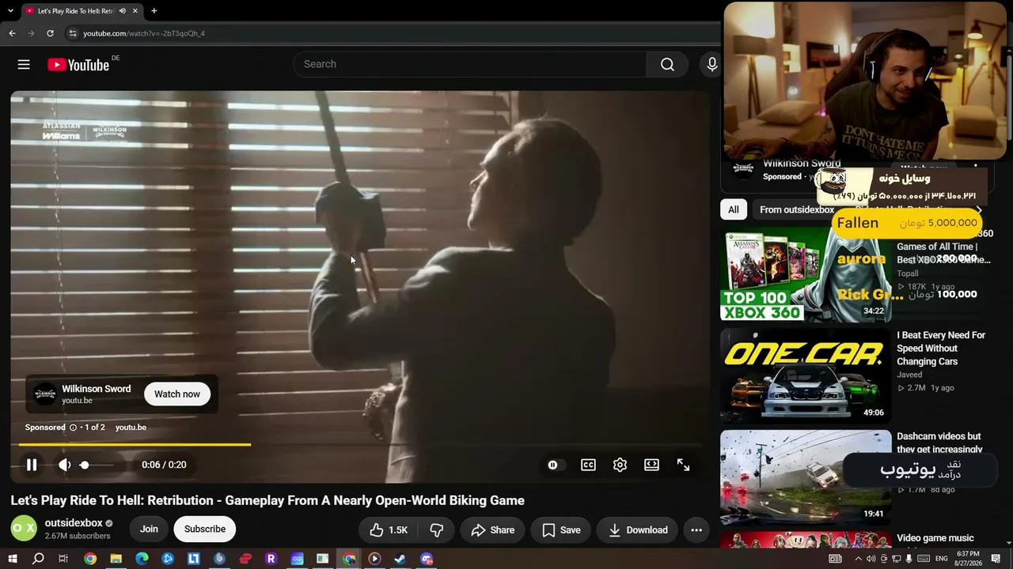Show hidden system tray icons
1013x569 pixels.
(x=858, y=559)
